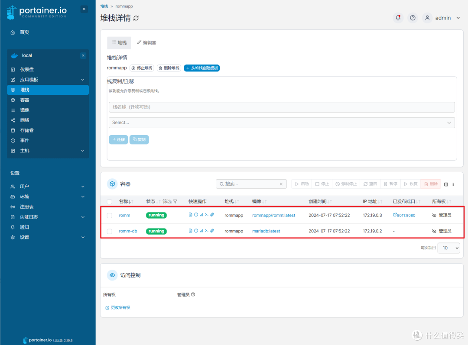Screen dimensions: 468x345
Task: Expand the 用户 settings submenu
Action: pos(83,187)
